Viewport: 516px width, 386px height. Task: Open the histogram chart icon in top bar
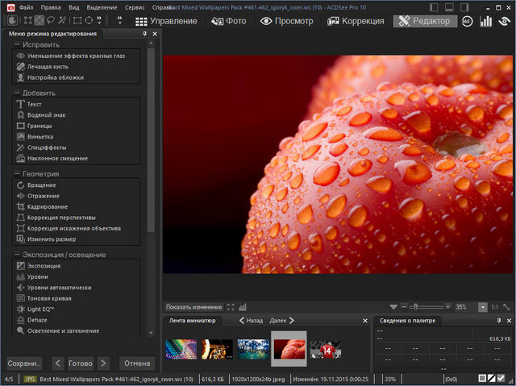485,21
